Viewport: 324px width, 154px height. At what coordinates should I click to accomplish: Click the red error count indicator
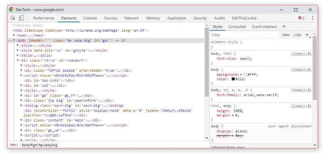[x=301, y=18]
